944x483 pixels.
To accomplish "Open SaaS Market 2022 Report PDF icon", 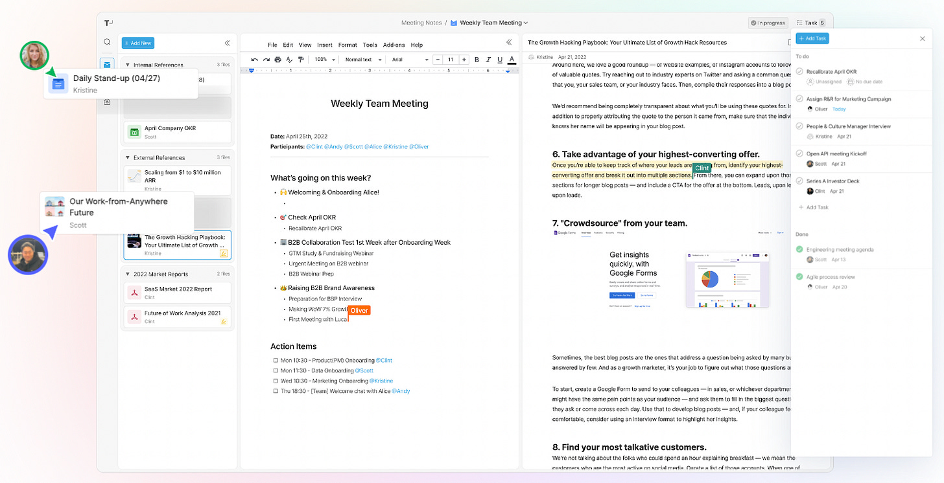I will point(134,293).
